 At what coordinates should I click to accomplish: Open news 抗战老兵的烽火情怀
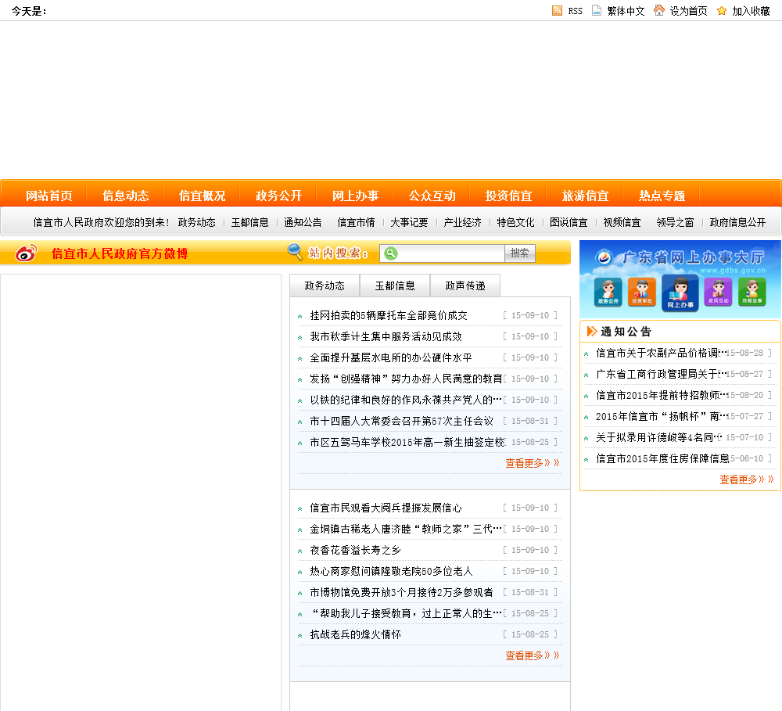pyautogui.click(x=355, y=634)
